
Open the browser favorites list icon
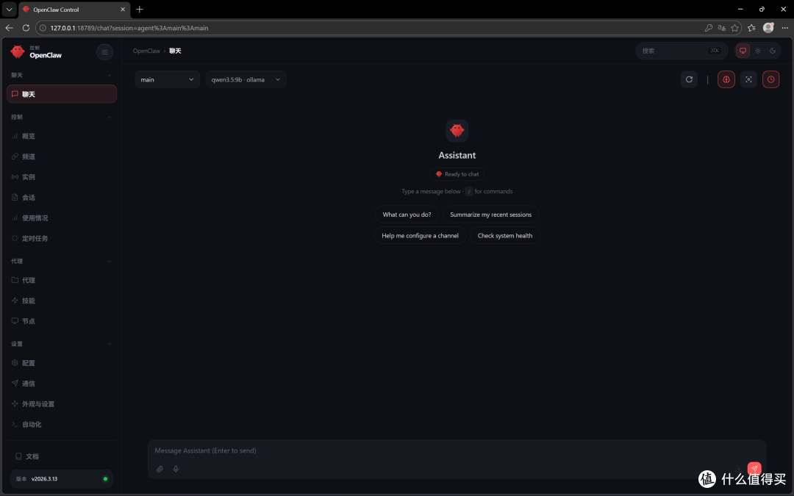[x=751, y=28]
